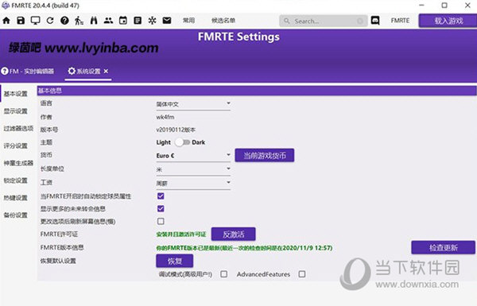Click the green 安装并且激活许可证 status text
This screenshot has height=306, width=477.
tap(181, 234)
